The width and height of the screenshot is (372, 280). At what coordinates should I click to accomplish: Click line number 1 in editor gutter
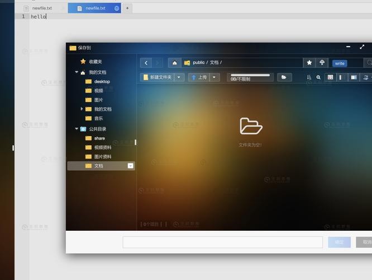(x=23, y=16)
